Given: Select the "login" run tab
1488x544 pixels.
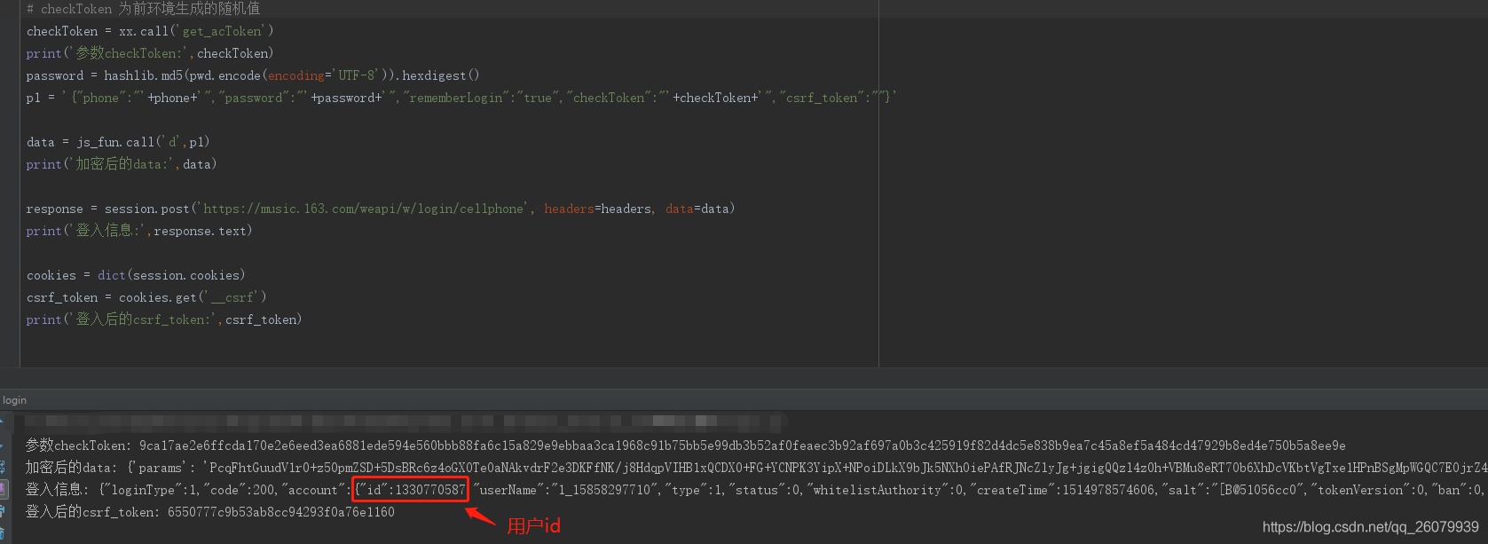Looking at the screenshot, I should point(14,400).
